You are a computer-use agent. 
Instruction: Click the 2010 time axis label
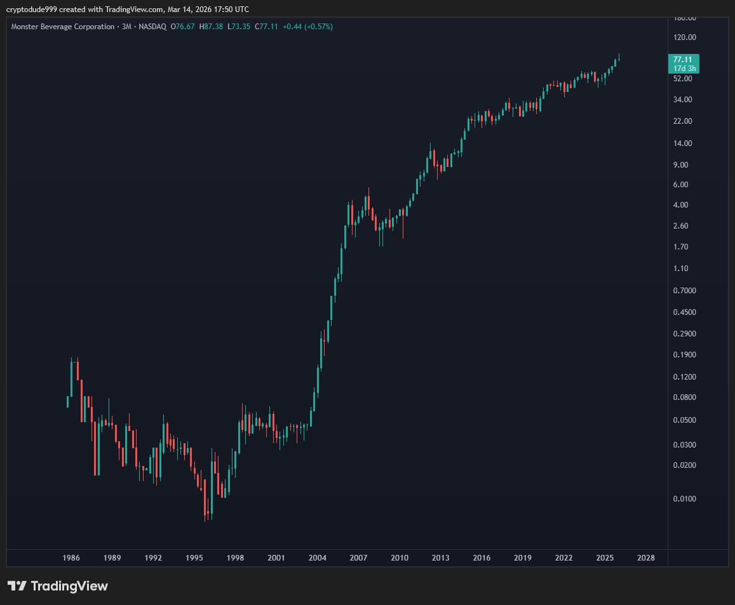pyautogui.click(x=400, y=558)
